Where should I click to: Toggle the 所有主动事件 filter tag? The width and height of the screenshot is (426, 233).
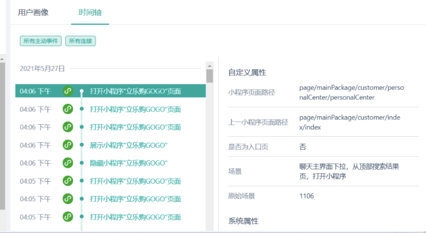(41, 41)
